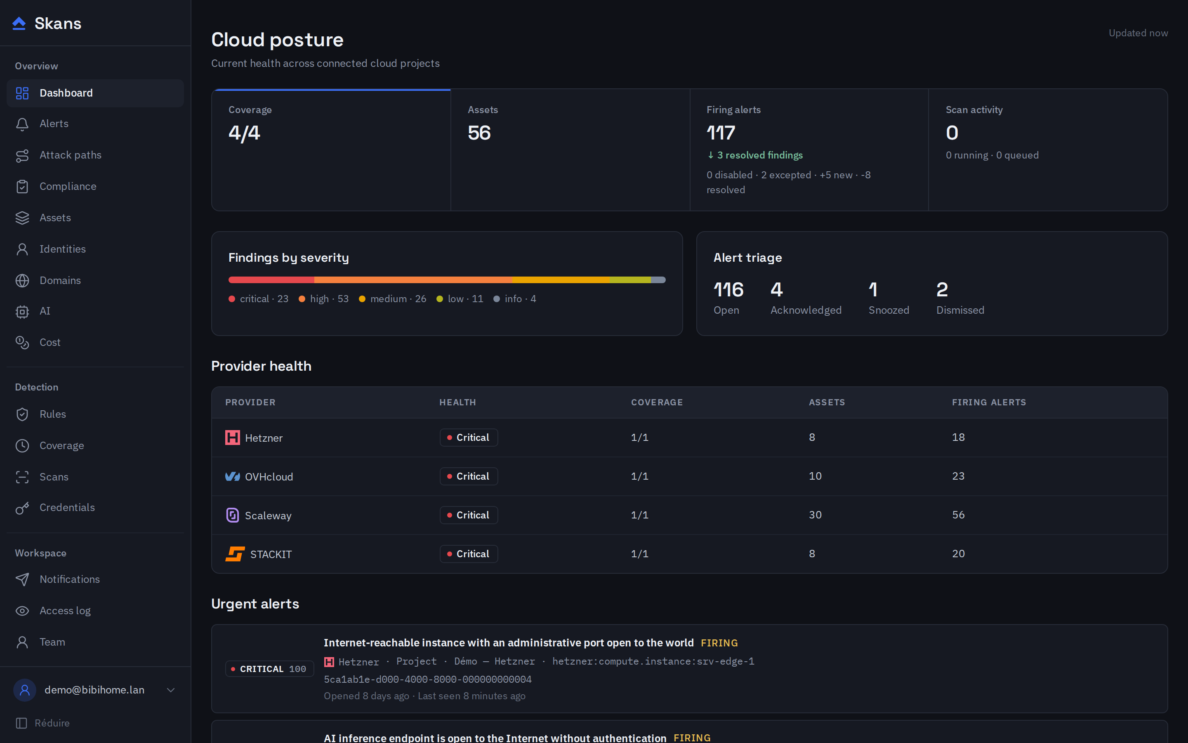Viewport: 1188px width, 743px height.
Task: Click the Critical badge in STACKIT row
Action: [469, 554]
